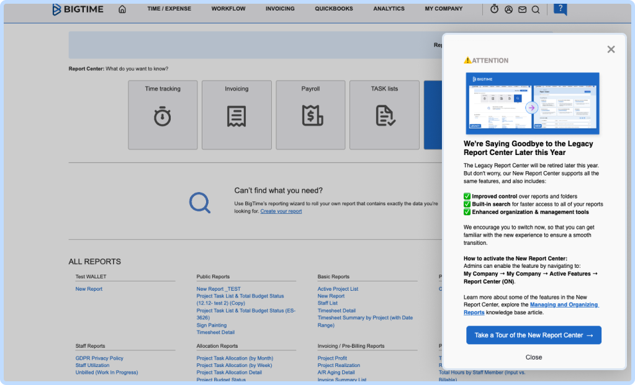Click the Allocation Reports section heading

click(217, 346)
